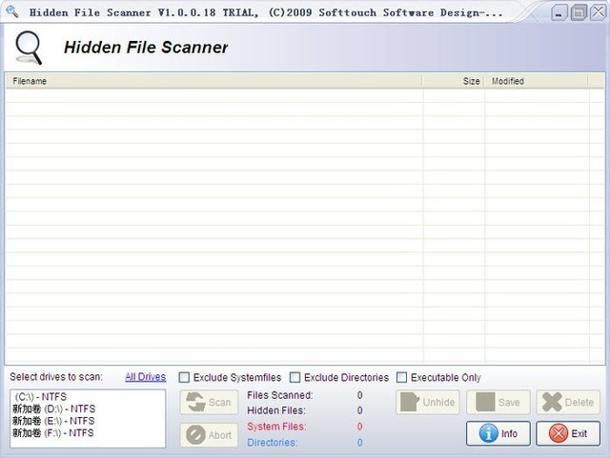Minimize the Hidden File Scanner window
This screenshot has width=610, height=458.
tap(559, 13)
